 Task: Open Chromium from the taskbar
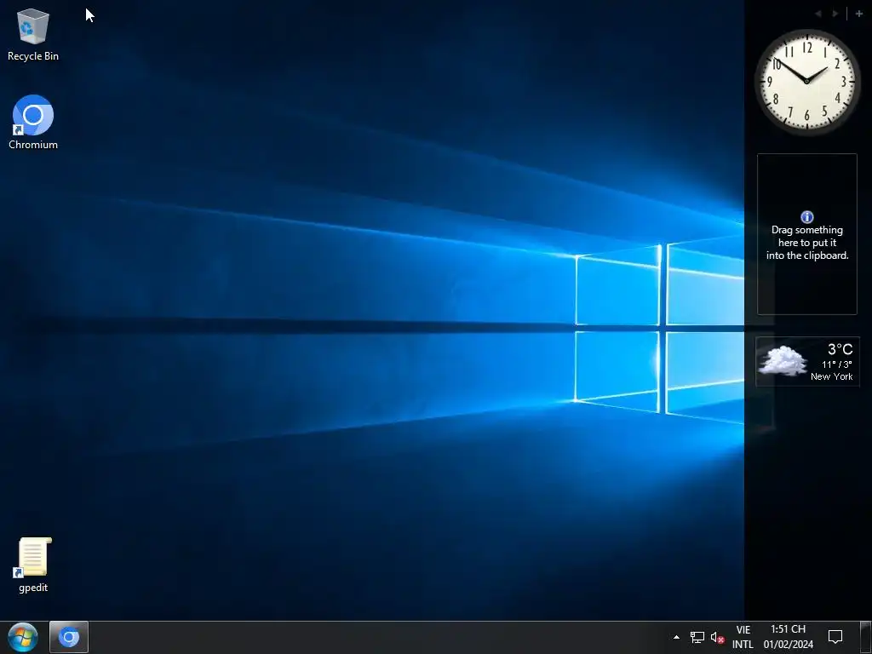pos(69,637)
